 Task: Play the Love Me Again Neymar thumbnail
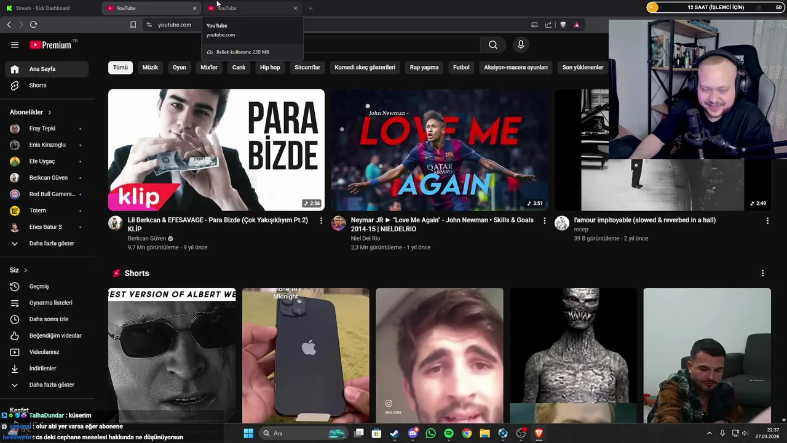[440, 150]
